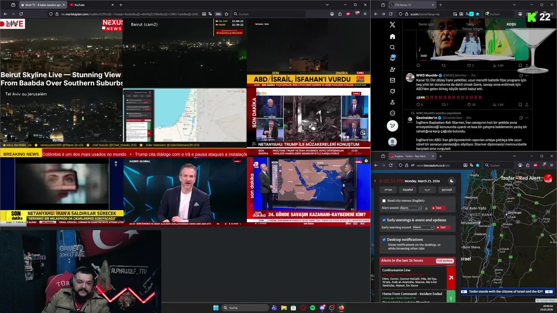Reload the X browser window page
Screen dimensions: 557x313
pos(391,14)
